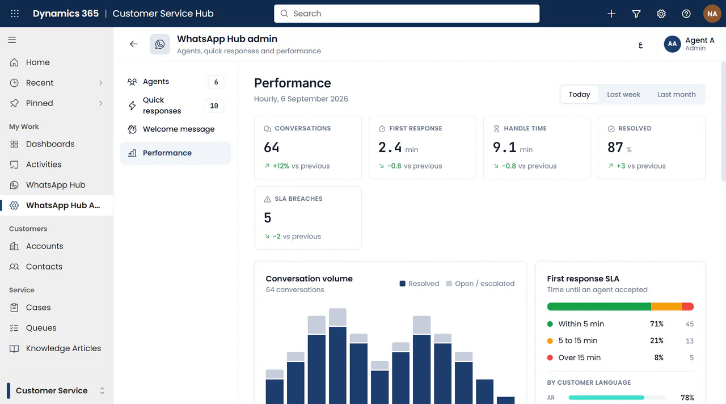Open the Welcome message section
Viewport: 726px width, 404px height.
click(x=175, y=129)
